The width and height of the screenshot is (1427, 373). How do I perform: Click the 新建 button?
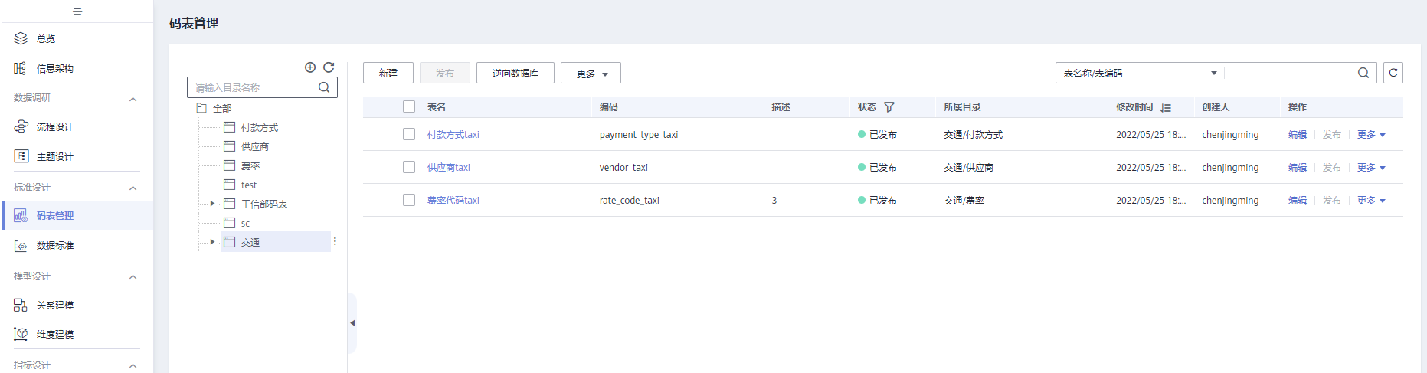click(x=388, y=74)
